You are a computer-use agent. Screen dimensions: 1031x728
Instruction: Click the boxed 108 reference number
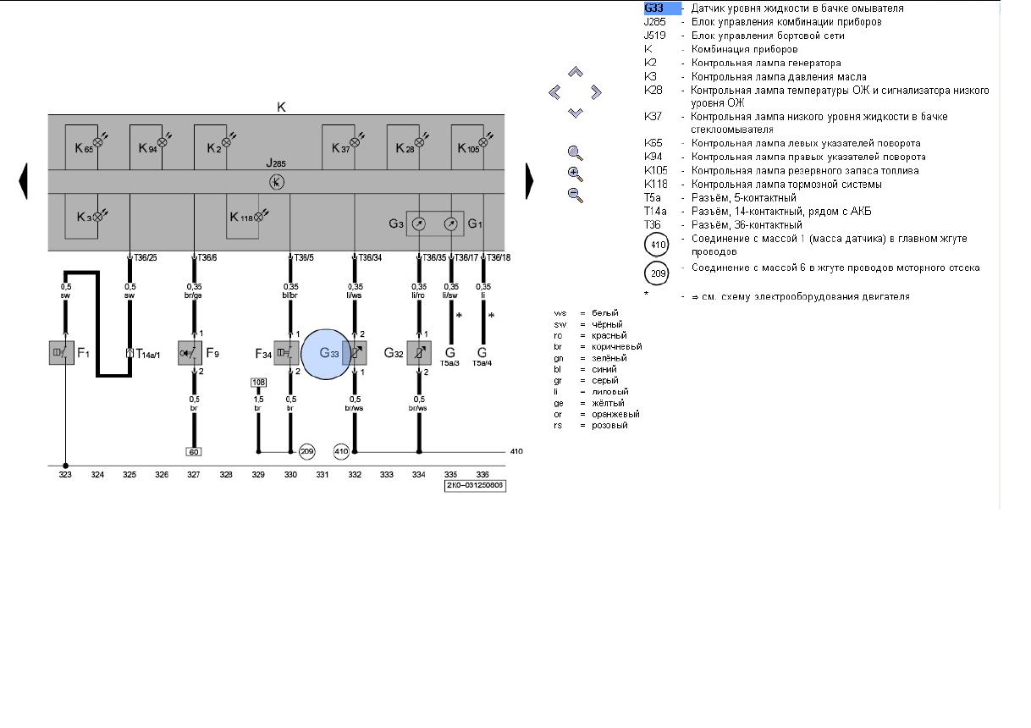point(258,383)
